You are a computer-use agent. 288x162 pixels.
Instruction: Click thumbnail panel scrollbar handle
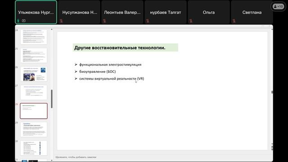52,99
